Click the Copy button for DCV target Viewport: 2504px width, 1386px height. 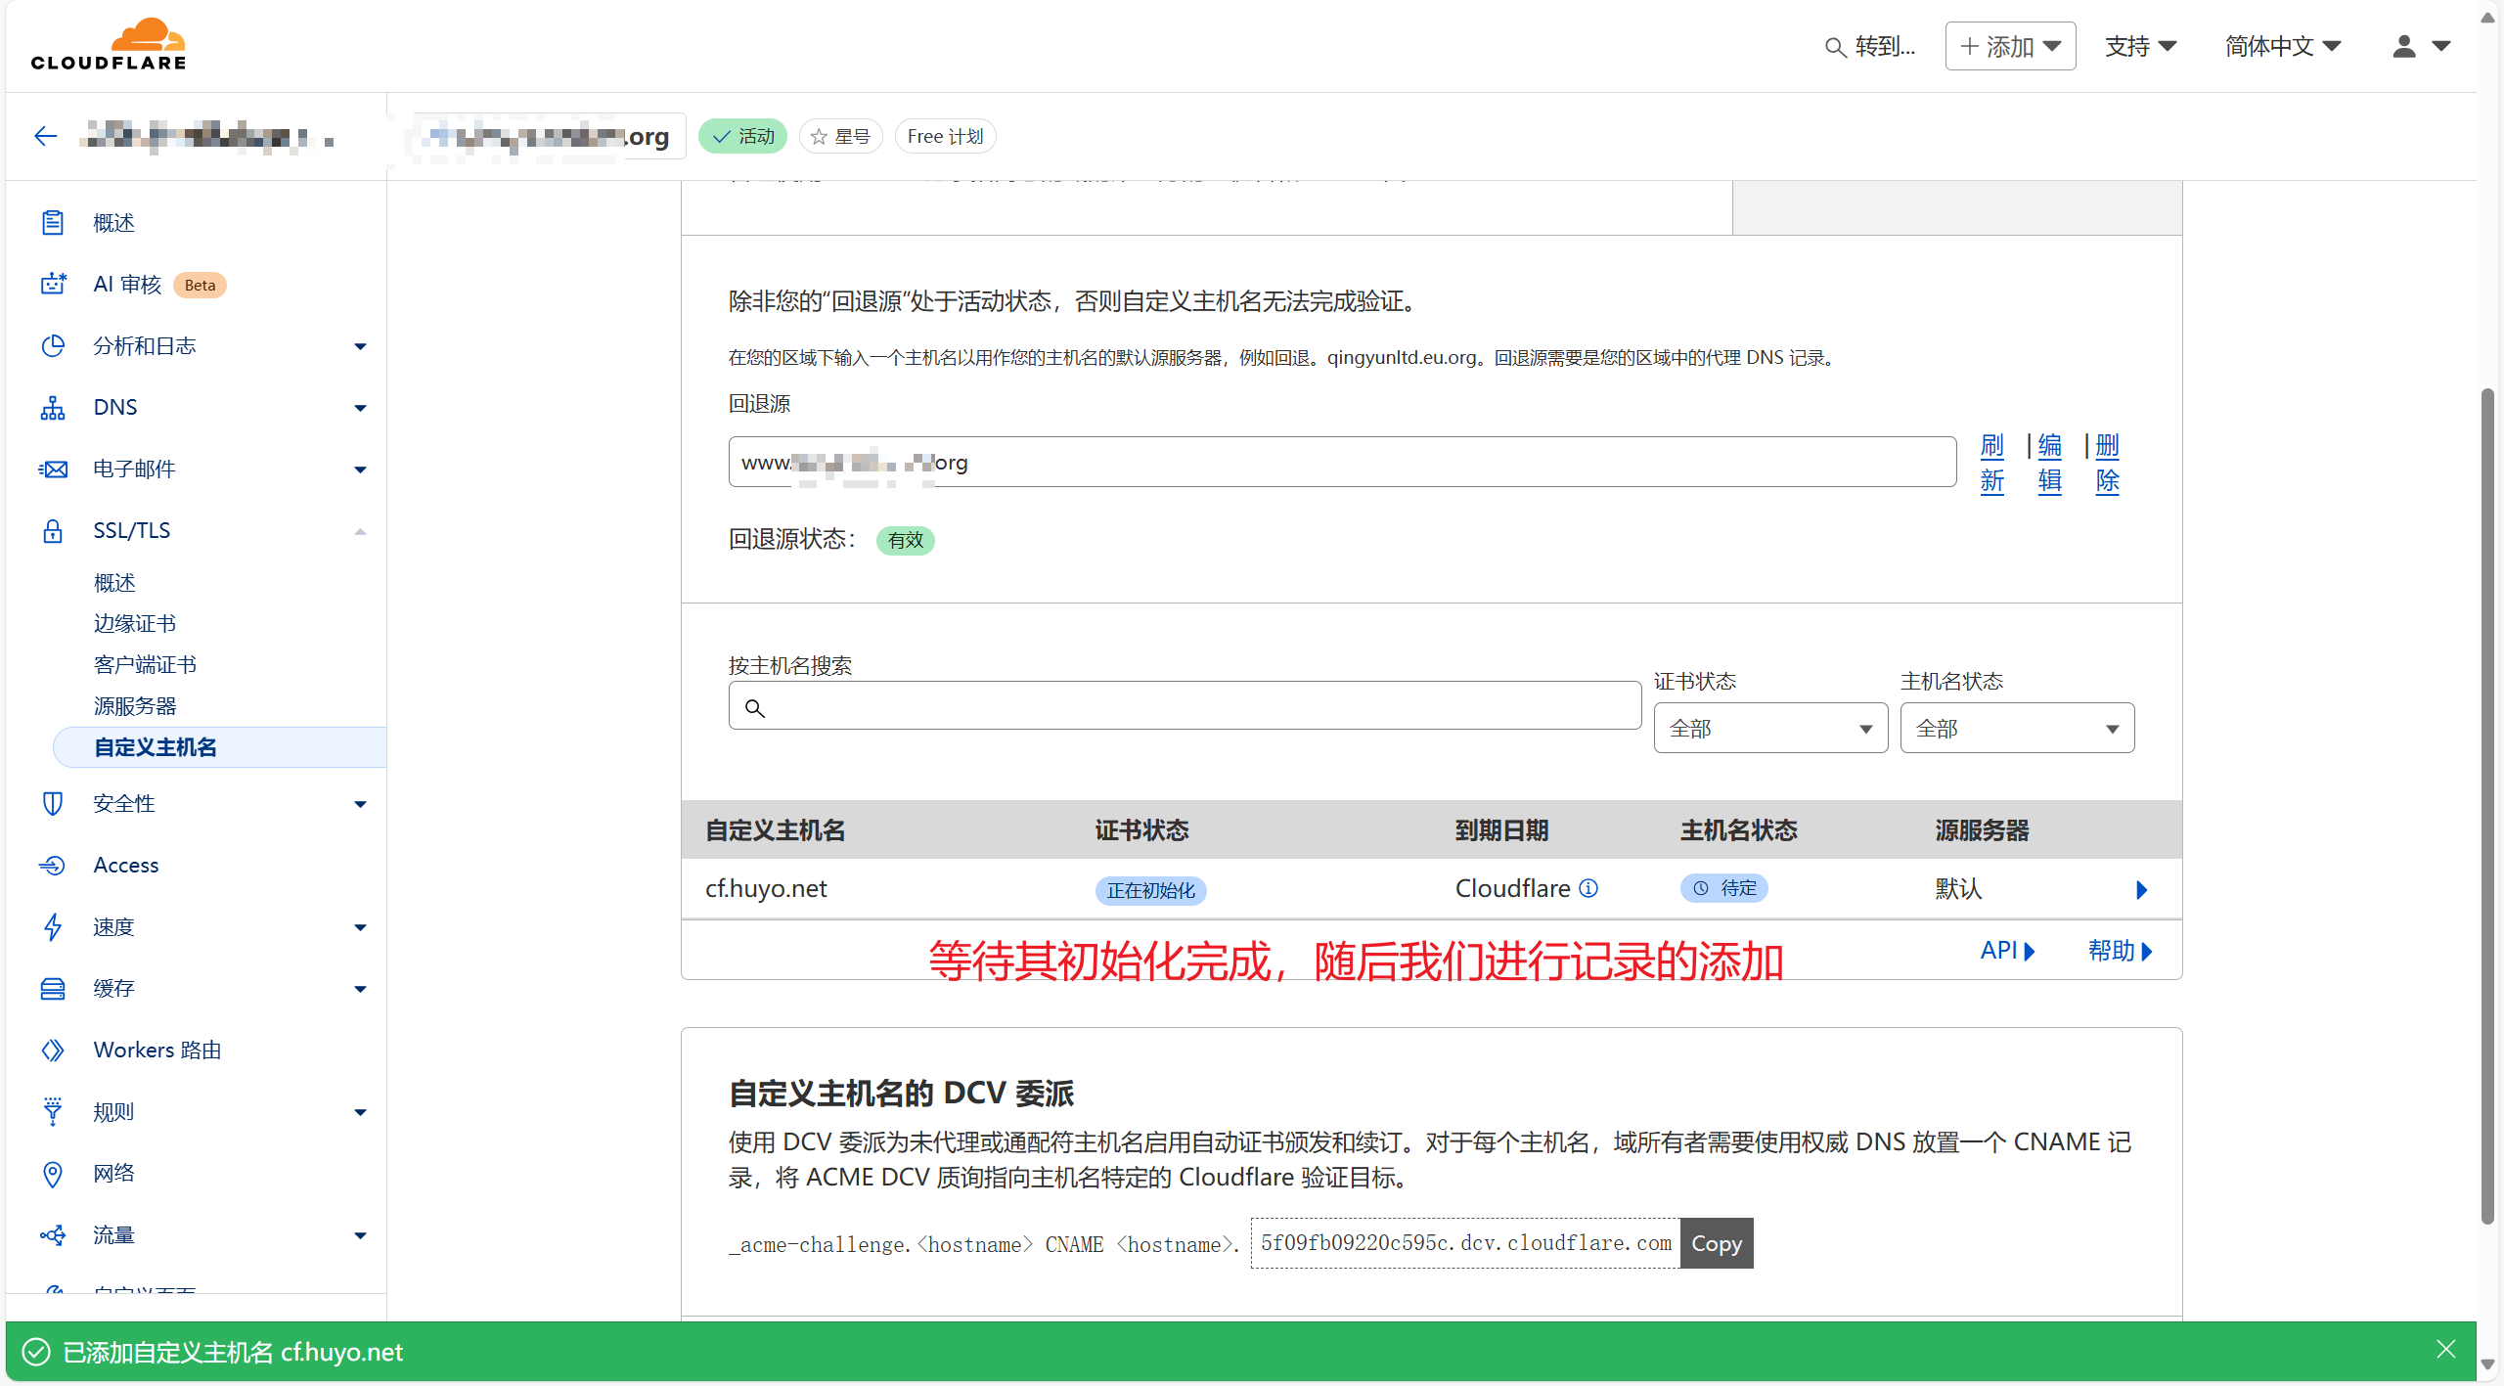(1717, 1243)
